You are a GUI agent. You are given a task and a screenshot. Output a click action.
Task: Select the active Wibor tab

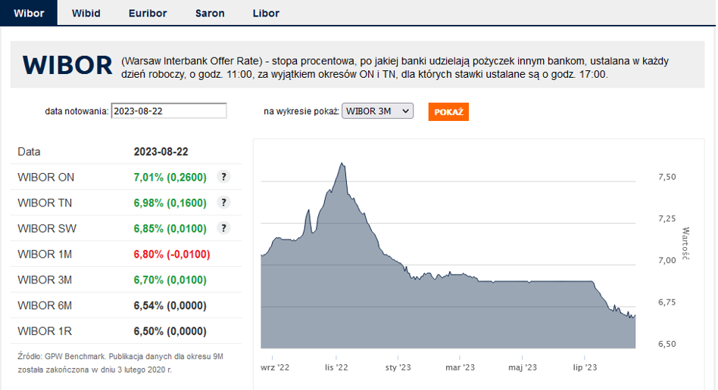[x=29, y=13]
